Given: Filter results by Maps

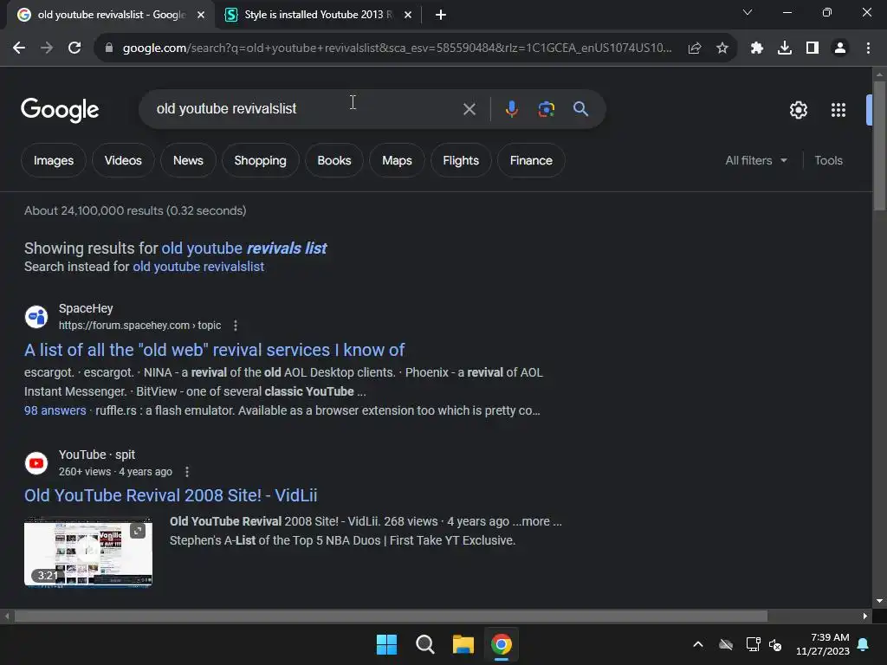Looking at the screenshot, I should pyautogui.click(x=397, y=160).
